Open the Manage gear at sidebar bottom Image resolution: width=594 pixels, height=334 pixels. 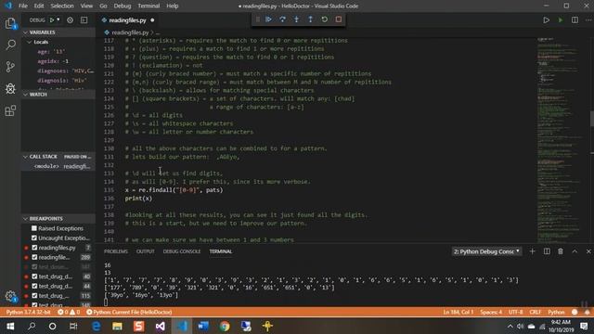click(x=10, y=296)
